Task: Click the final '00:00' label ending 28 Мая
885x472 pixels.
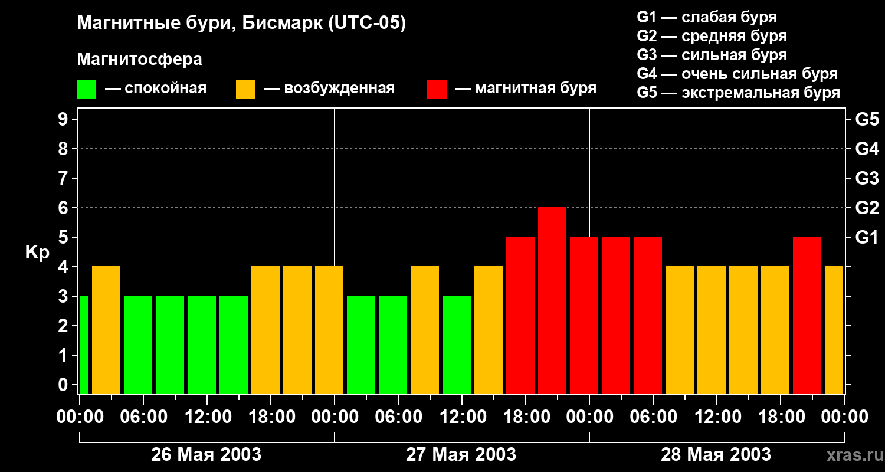Action: [844, 417]
